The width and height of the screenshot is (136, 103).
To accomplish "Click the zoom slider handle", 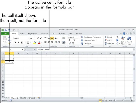I will pos(123,100).
